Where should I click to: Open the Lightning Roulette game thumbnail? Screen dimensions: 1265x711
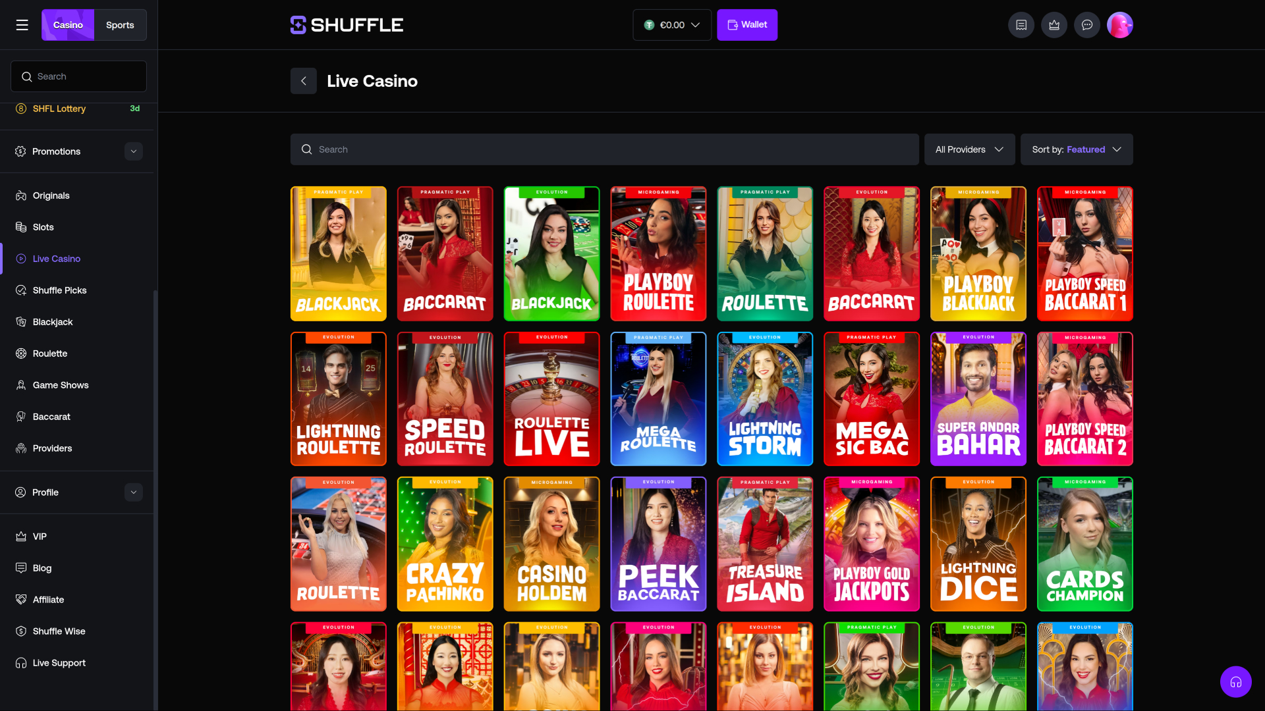tap(338, 398)
